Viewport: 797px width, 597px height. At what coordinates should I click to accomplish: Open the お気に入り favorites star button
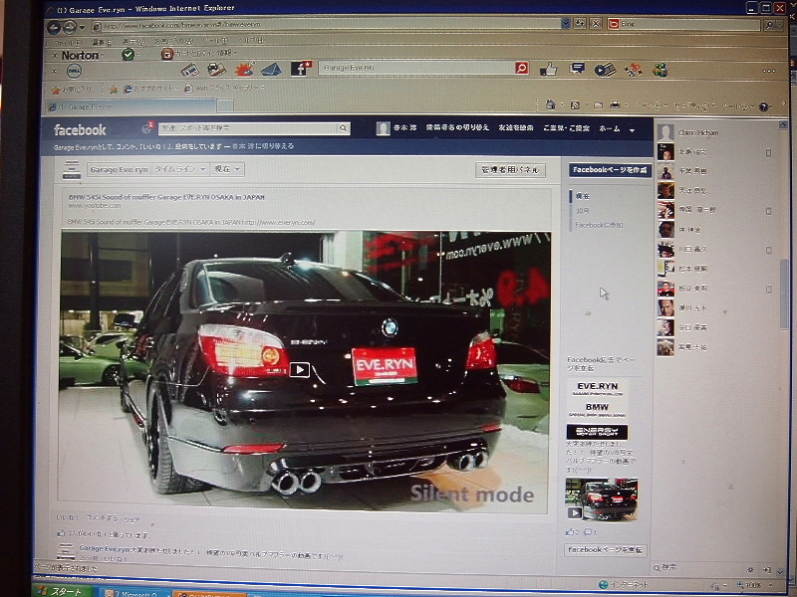tap(72, 90)
